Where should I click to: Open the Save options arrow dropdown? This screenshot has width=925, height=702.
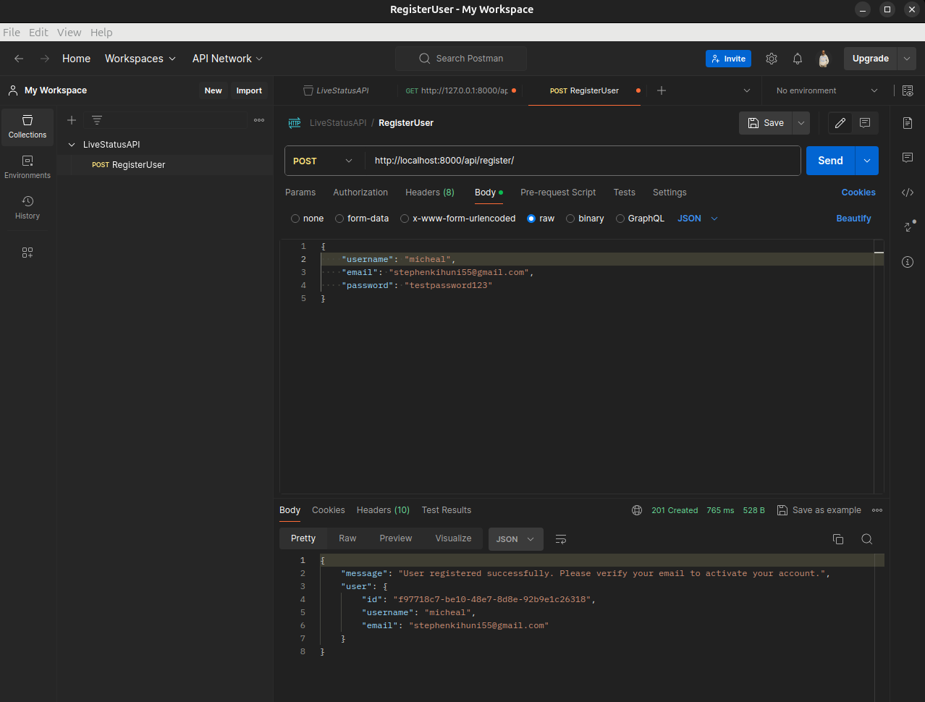tap(801, 123)
